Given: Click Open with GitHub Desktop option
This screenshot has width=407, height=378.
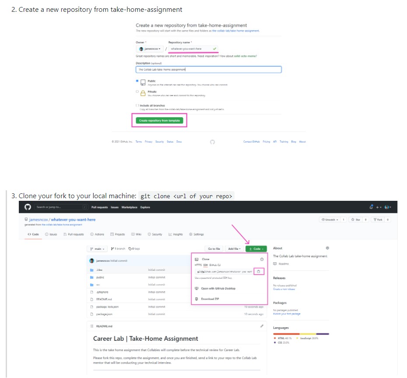Looking at the screenshot, I should [218, 288].
